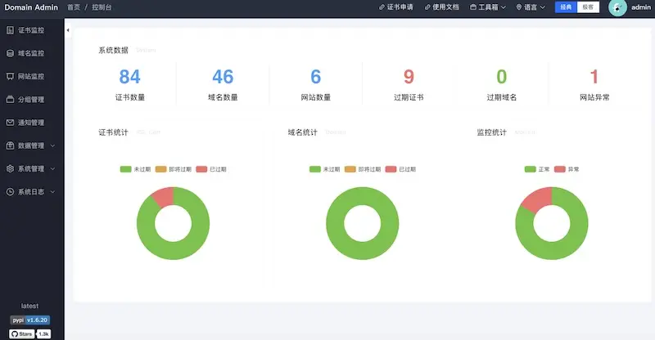Click the 46 域名数量 statistic
Screen dimensions: 655x340
pyautogui.click(x=223, y=85)
